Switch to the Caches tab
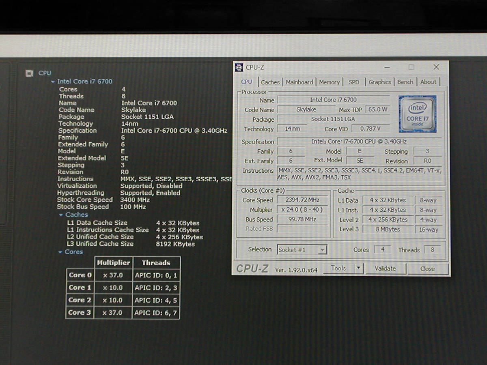The width and height of the screenshot is (487, 365). tap(270, 82)
